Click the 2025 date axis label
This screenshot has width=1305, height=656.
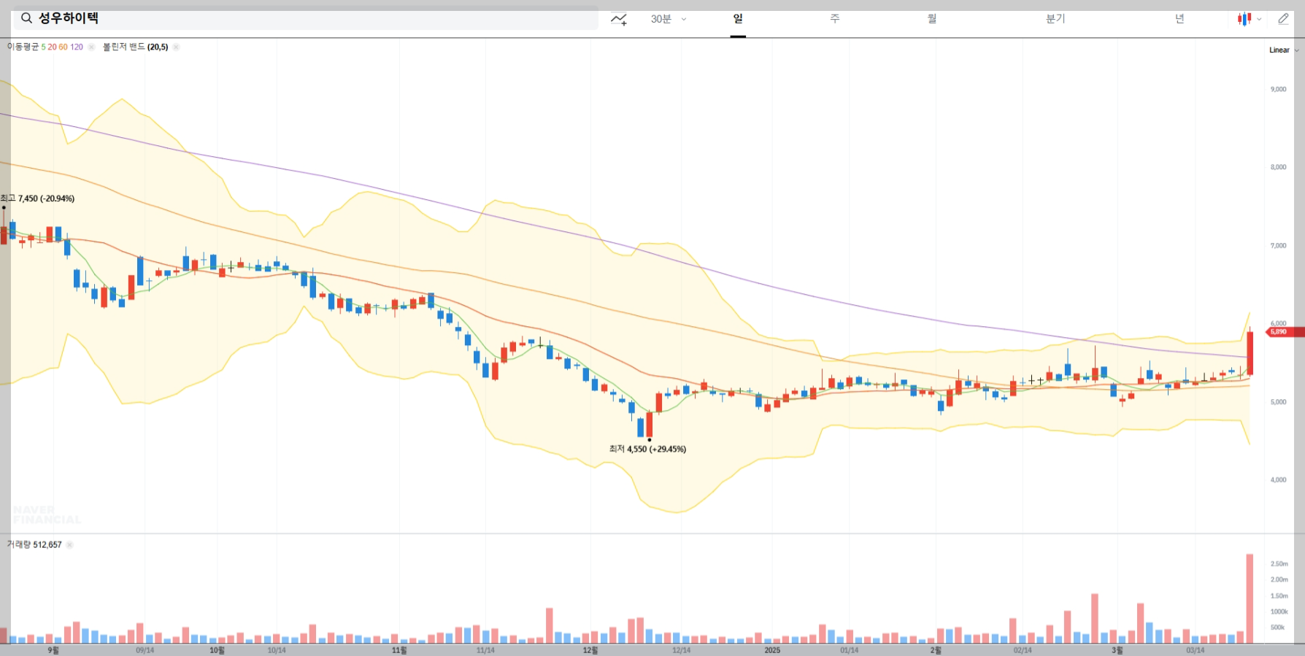(772, 650)
